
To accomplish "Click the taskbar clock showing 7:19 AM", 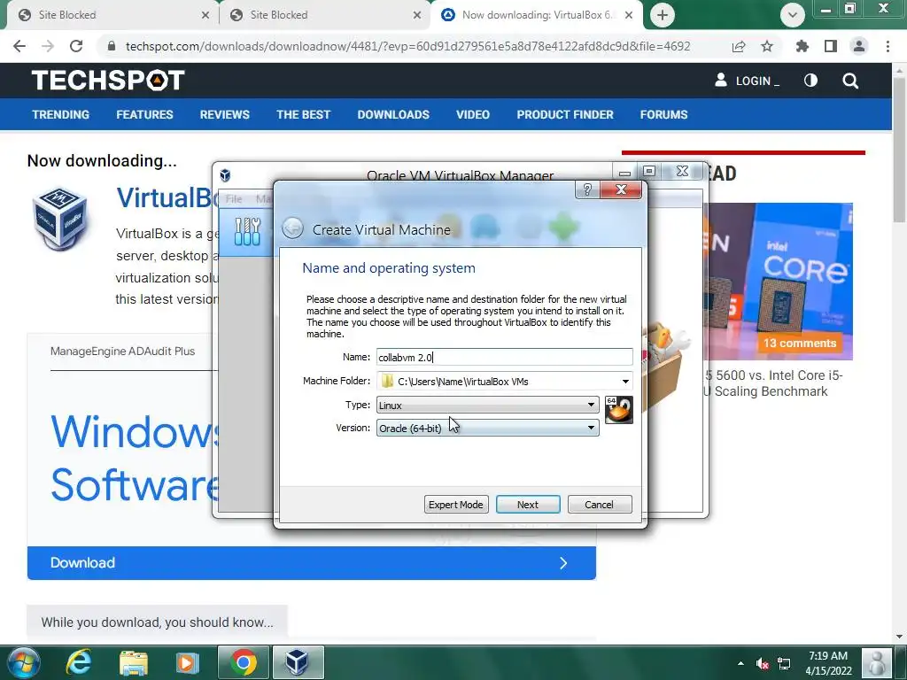I will pyautogui.click(x=828, y=663).
